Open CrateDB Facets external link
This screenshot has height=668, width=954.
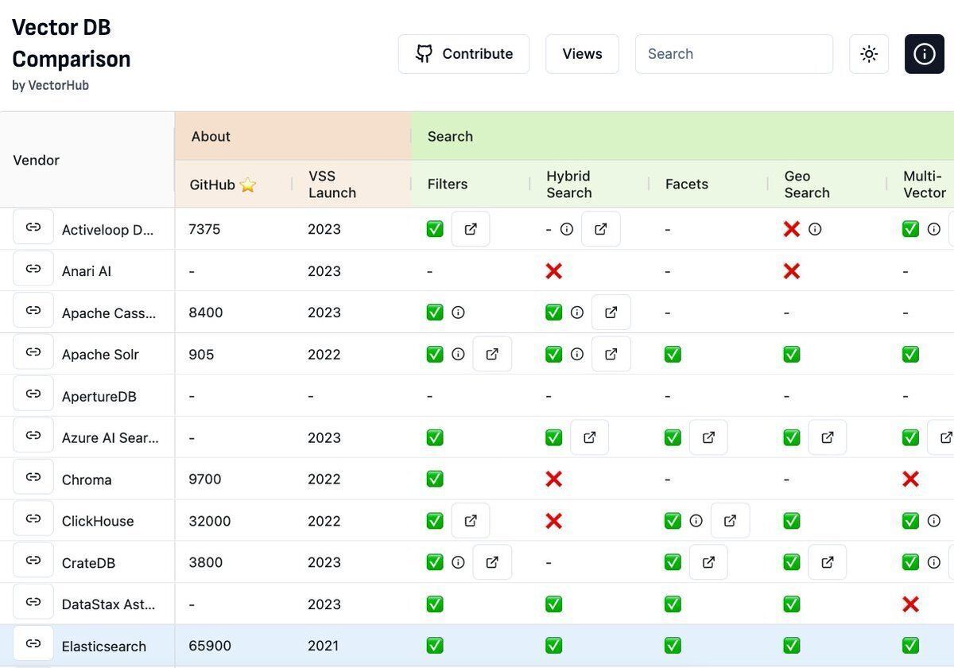[708, 562]
